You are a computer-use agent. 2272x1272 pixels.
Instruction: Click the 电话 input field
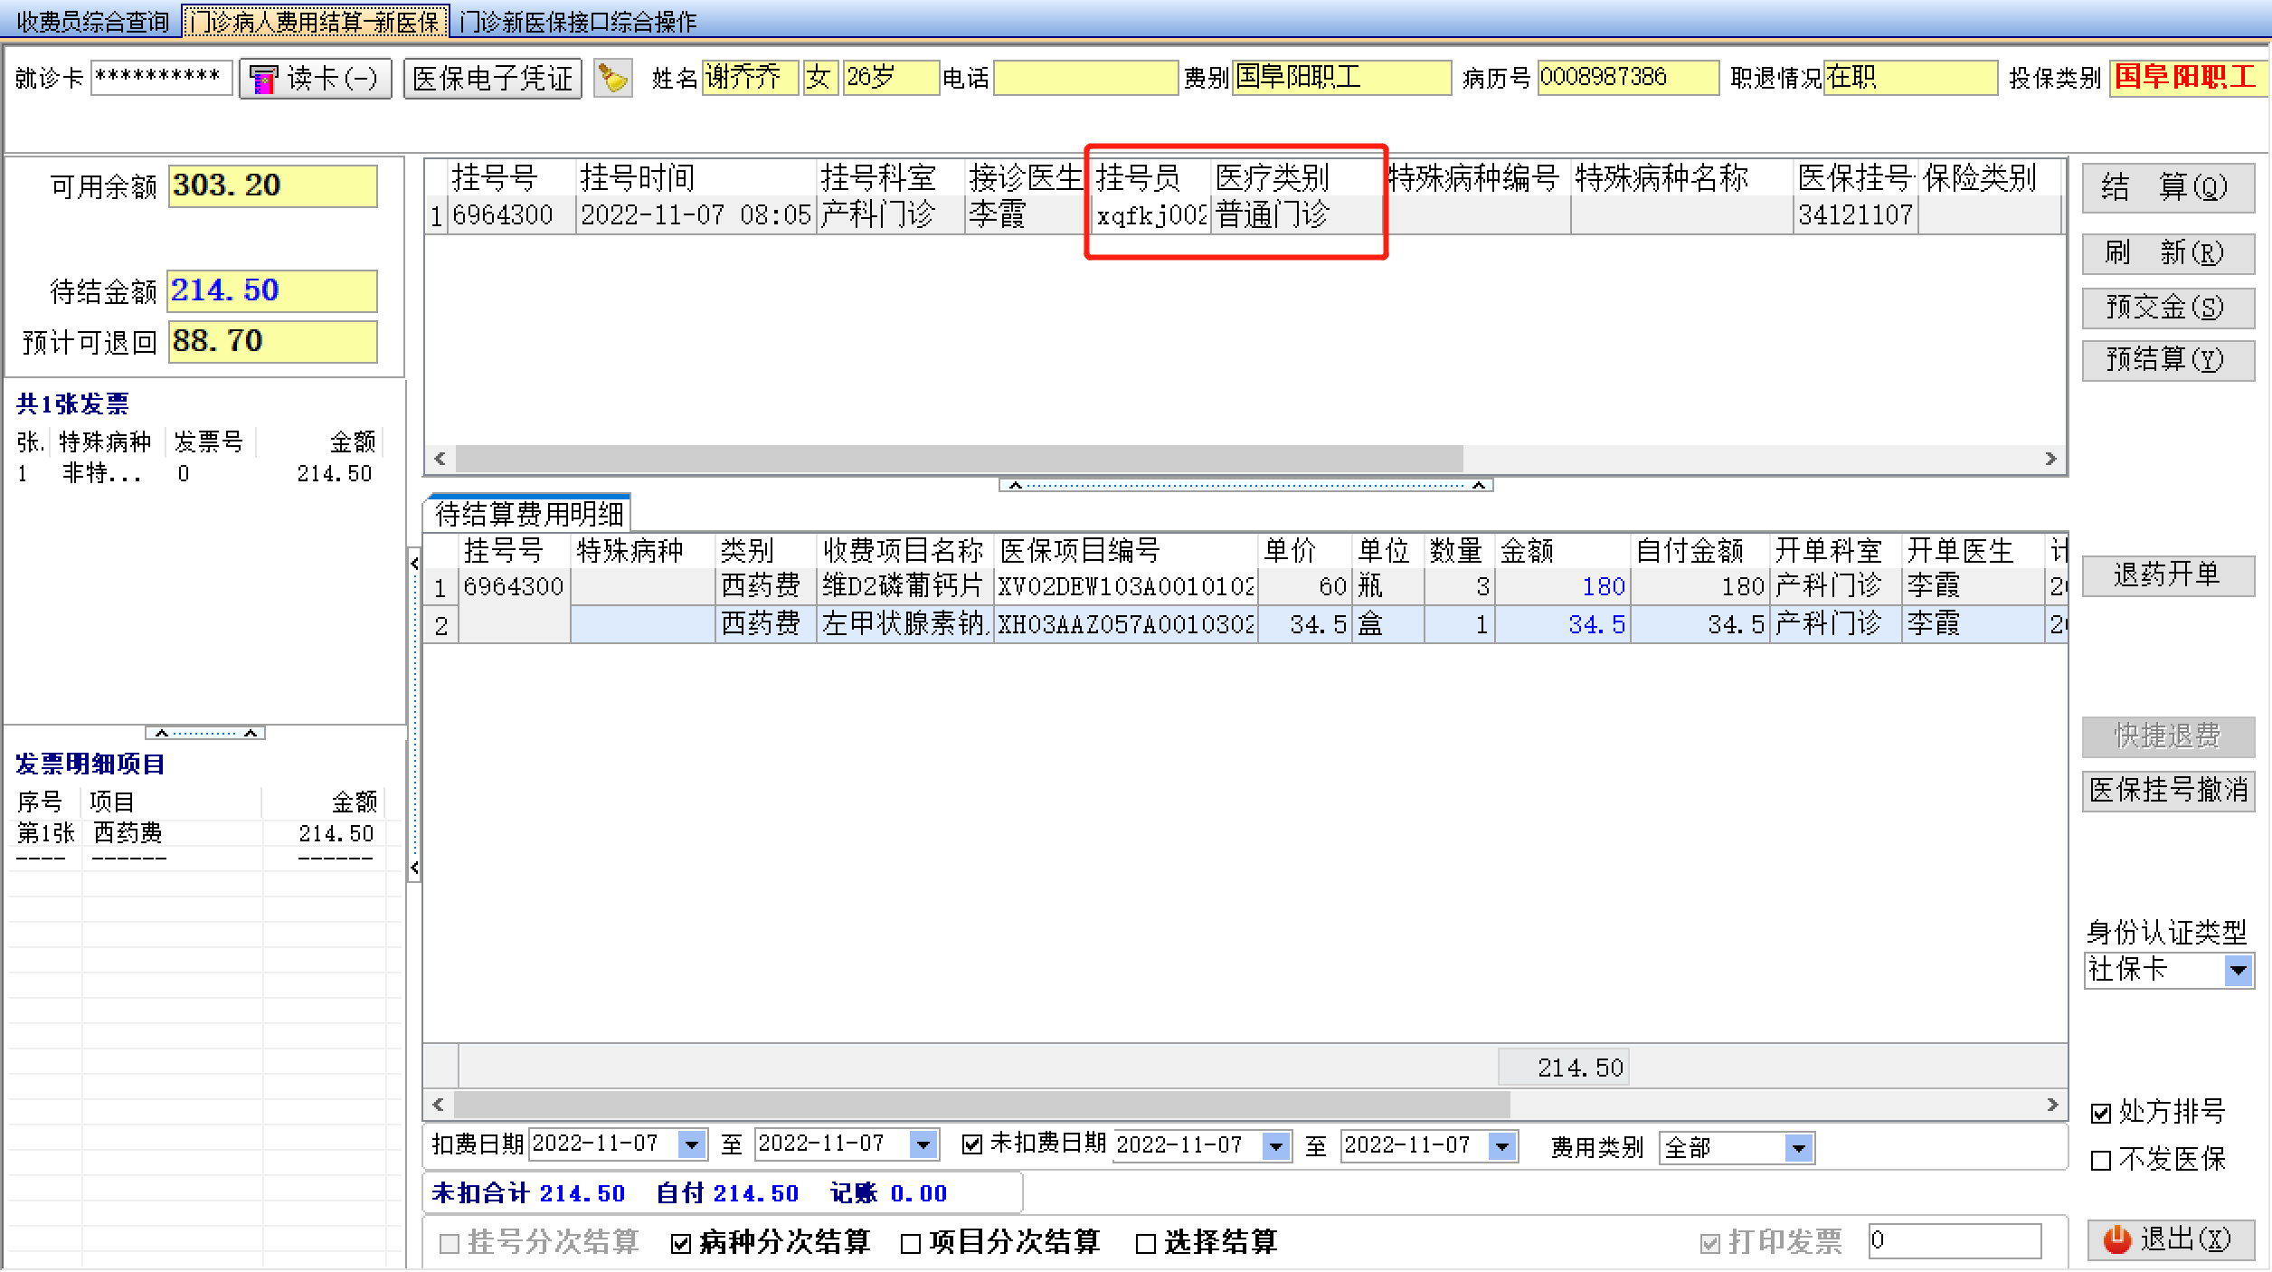pyautogui.click(x=1084, y=79)
